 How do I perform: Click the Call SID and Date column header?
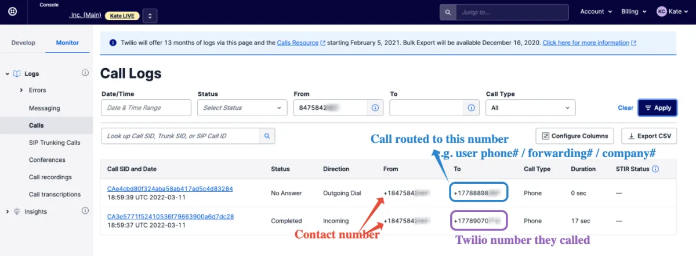132,169
